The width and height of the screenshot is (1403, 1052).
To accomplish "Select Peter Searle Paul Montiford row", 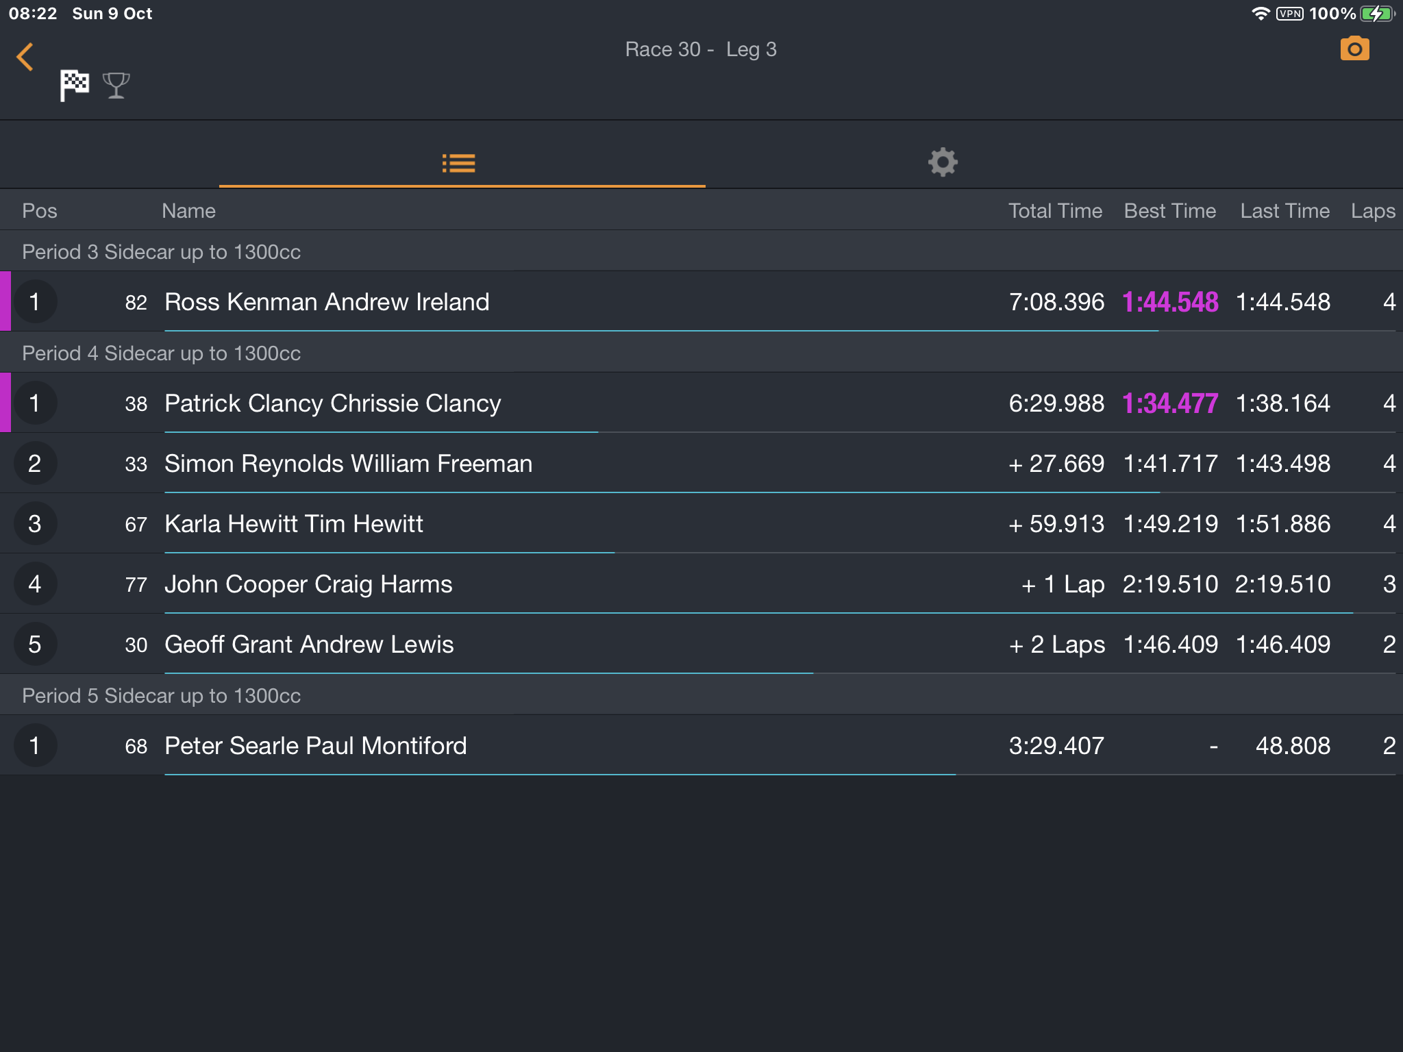I will (x=701, y=745).
